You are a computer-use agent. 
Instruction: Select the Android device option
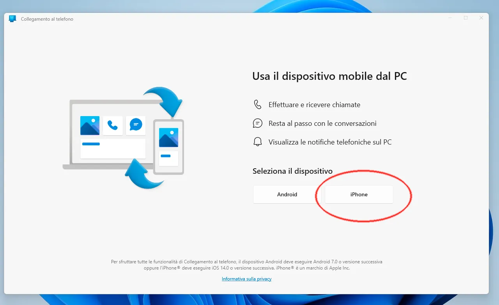pos(287,194)
